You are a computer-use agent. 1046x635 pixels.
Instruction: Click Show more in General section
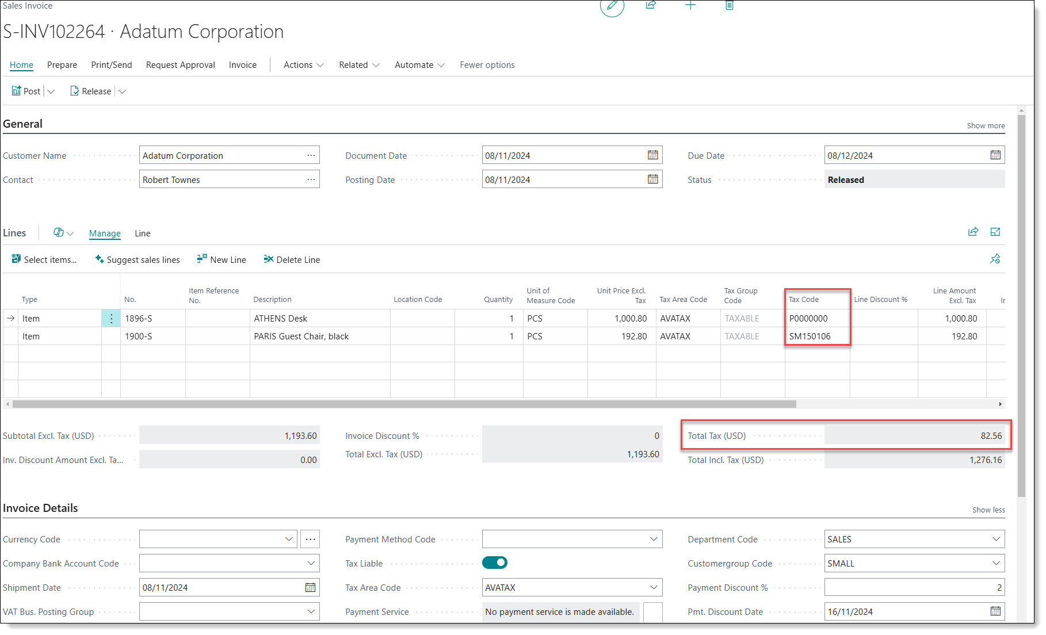click(986, 125)
